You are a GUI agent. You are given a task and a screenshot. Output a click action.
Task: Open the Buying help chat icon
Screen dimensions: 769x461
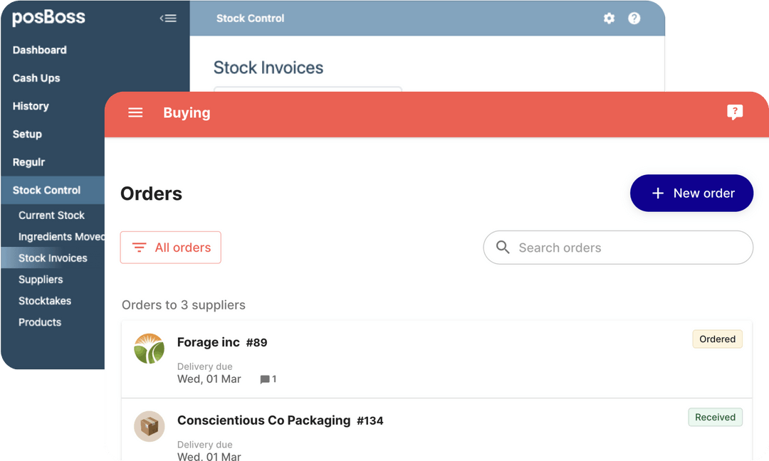[x=735, y=112]
